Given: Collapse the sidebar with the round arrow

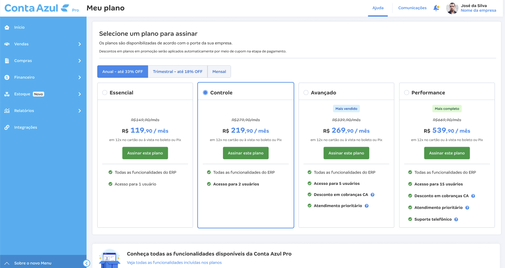Looking at the screenshot, I should 86,263.
